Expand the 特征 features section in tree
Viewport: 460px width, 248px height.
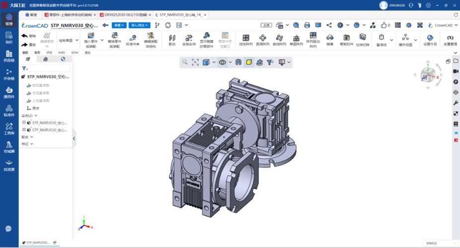[x=32, y=144]
